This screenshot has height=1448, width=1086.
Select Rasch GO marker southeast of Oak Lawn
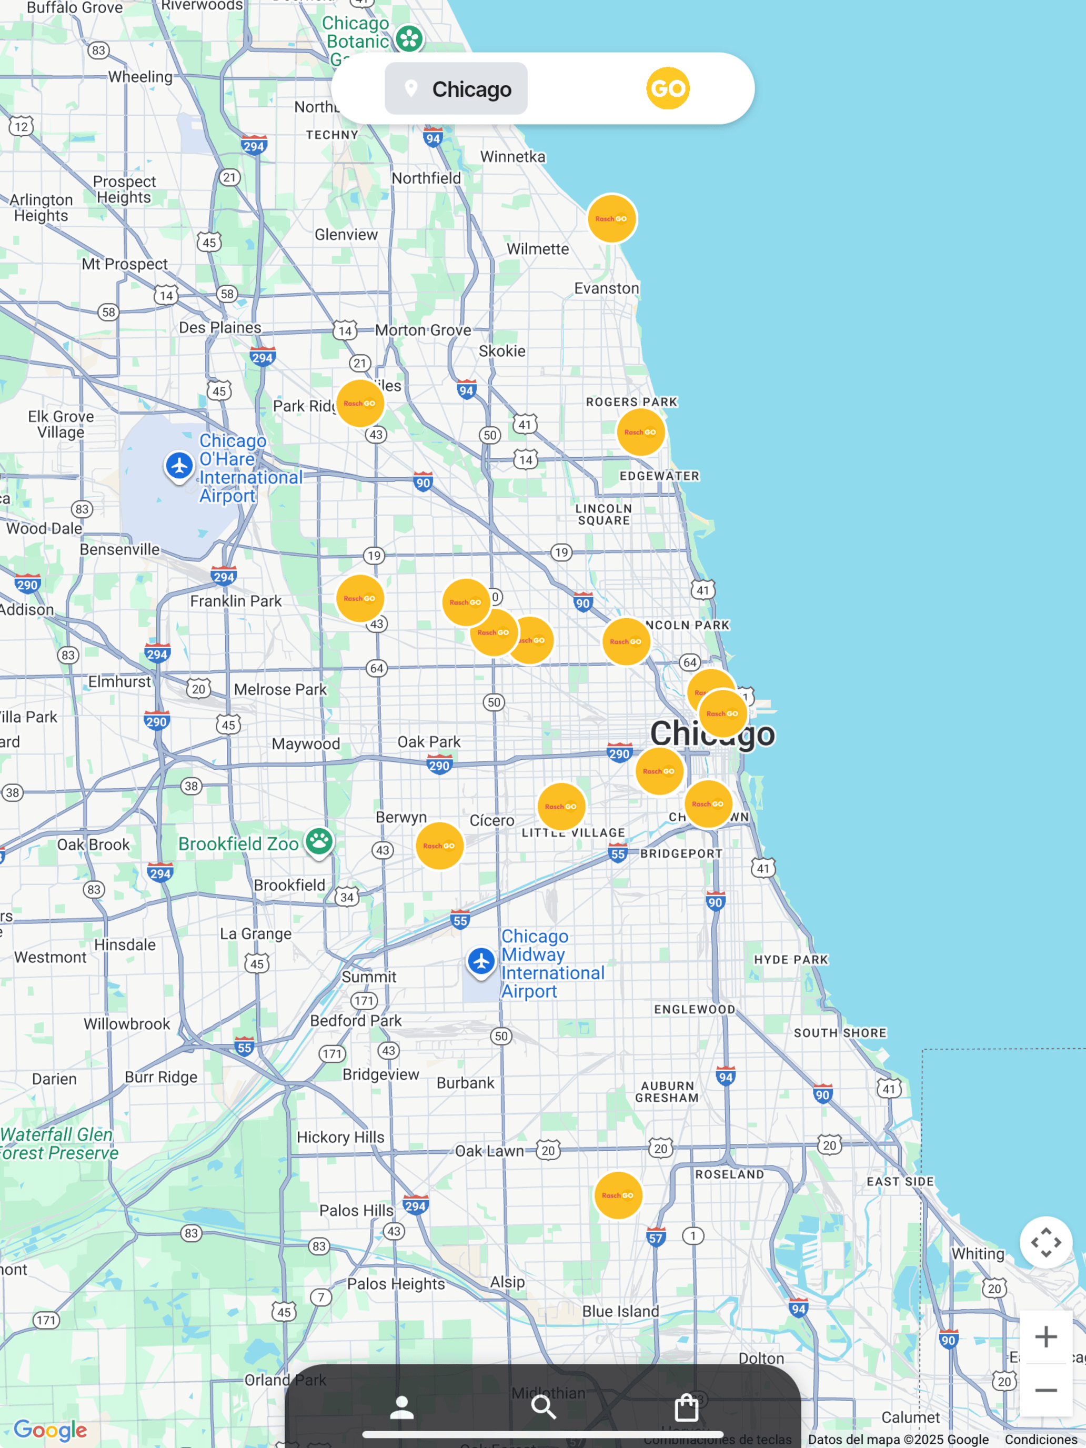(x=617, y=1195)
